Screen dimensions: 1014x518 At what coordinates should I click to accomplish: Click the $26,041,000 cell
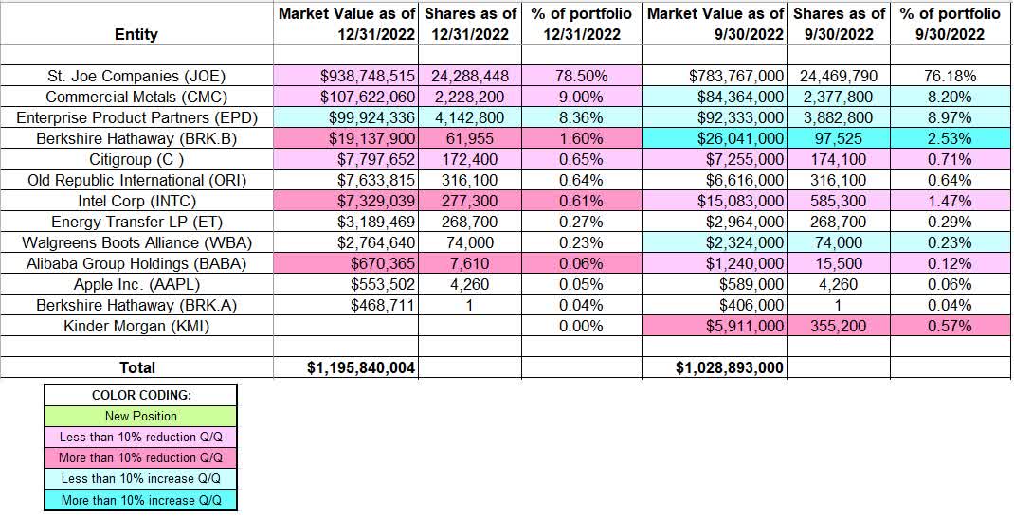715,138
